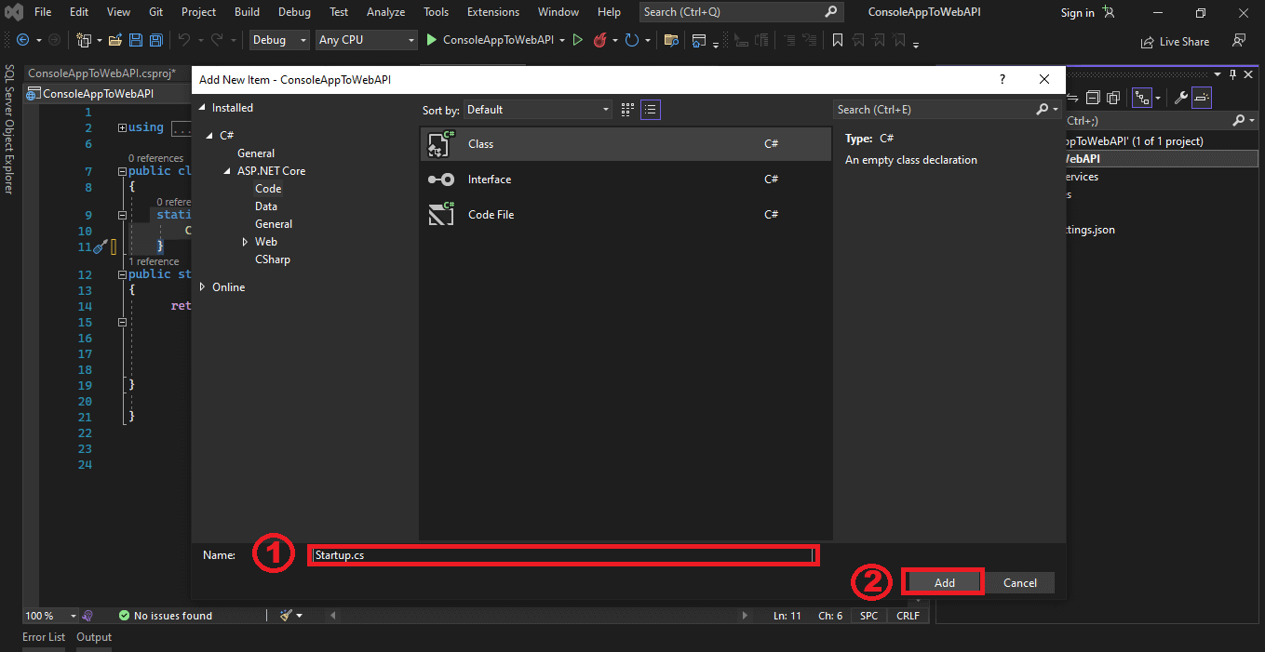Open the Analyze menu
The width and height of the screenshot is (1265, 652).
pos(385,12)
